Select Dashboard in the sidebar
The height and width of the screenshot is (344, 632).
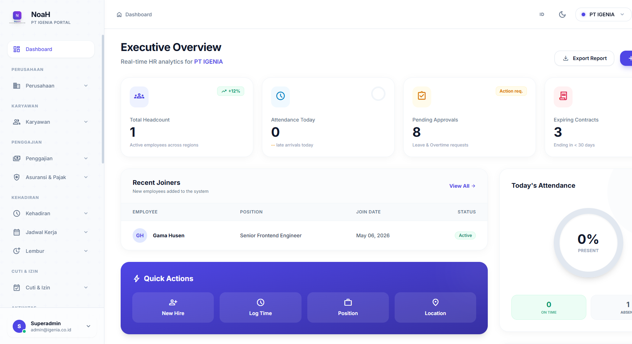click(x=51, y=49)
